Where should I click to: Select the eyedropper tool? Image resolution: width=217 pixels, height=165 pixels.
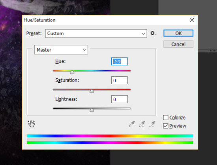(x=132, y=124)
